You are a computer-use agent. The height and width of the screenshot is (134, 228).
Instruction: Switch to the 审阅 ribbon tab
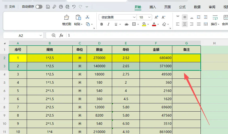(212, 7)
